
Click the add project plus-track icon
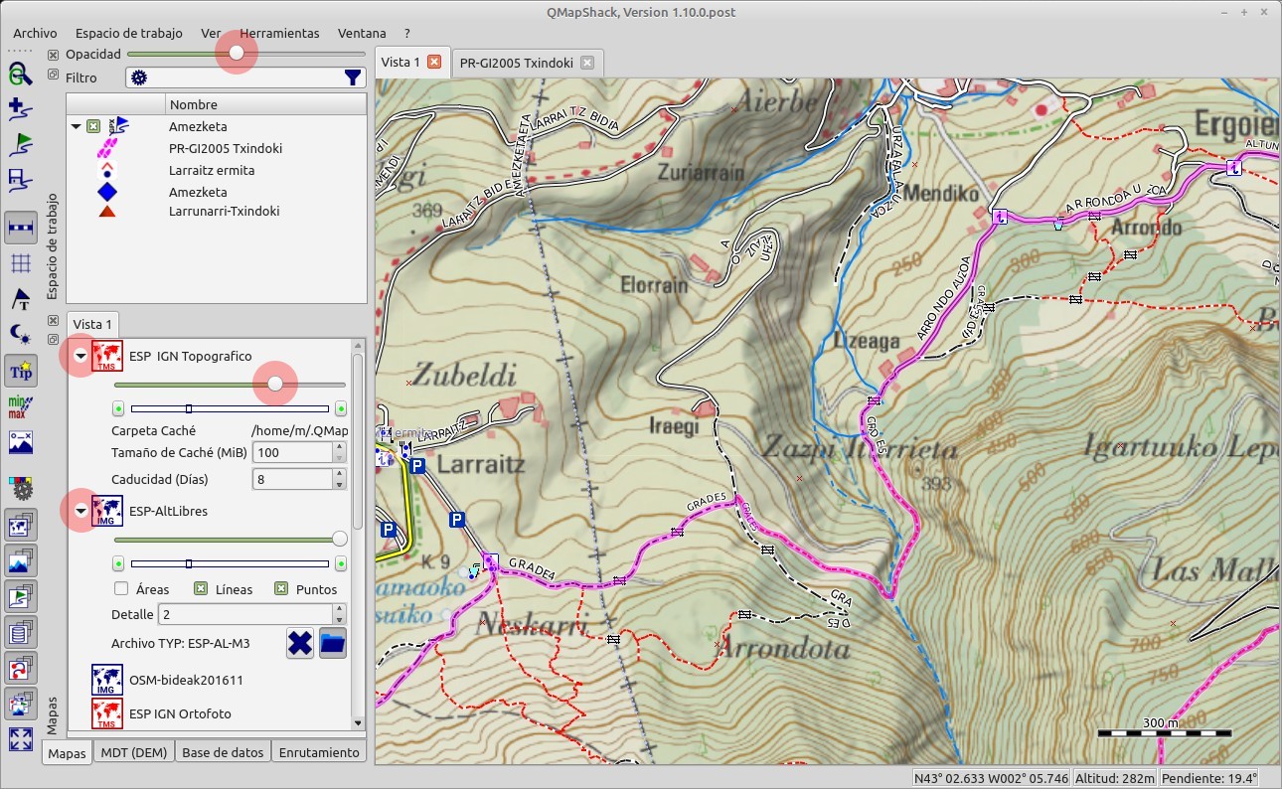click(x=21, y=109)
